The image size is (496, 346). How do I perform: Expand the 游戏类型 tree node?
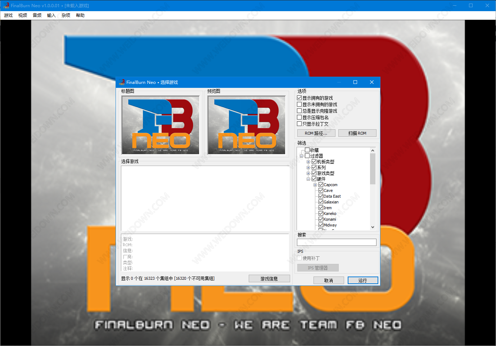click(308, 173)
